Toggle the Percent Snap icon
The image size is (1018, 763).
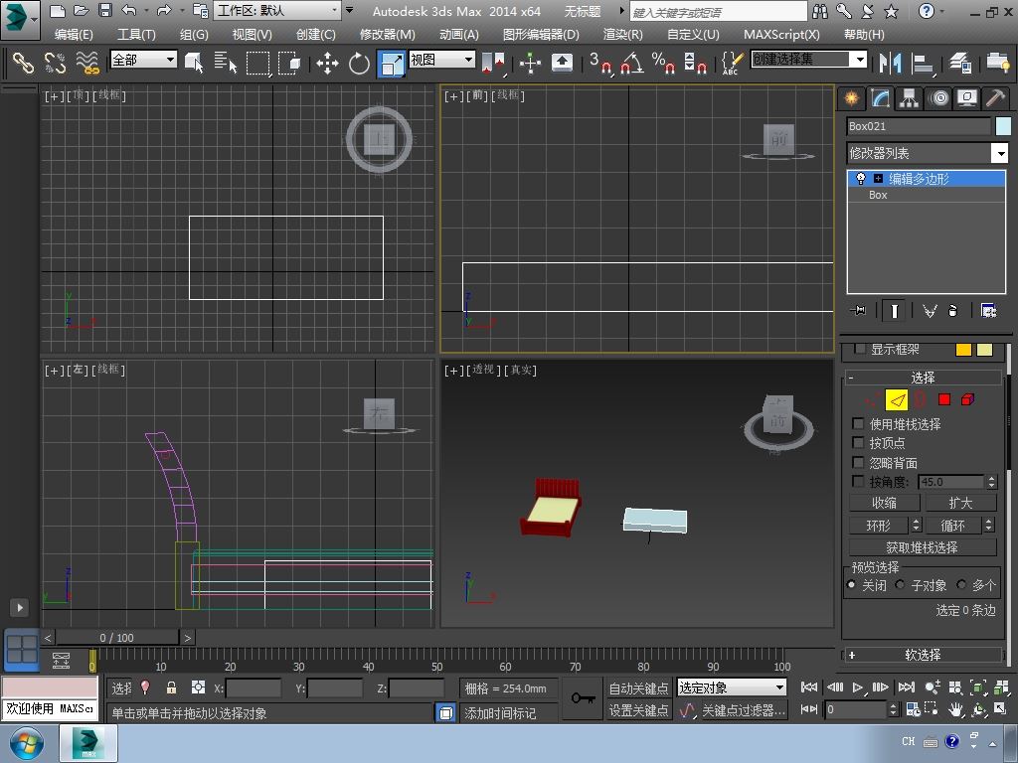click(663, 63)
